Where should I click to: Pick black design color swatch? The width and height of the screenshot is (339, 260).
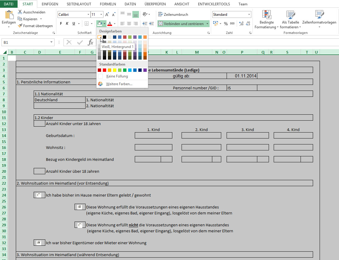point(104,37)
